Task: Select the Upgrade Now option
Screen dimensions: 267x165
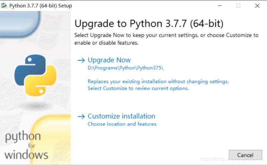Action: pyautogui.click(x=109, y=60)
